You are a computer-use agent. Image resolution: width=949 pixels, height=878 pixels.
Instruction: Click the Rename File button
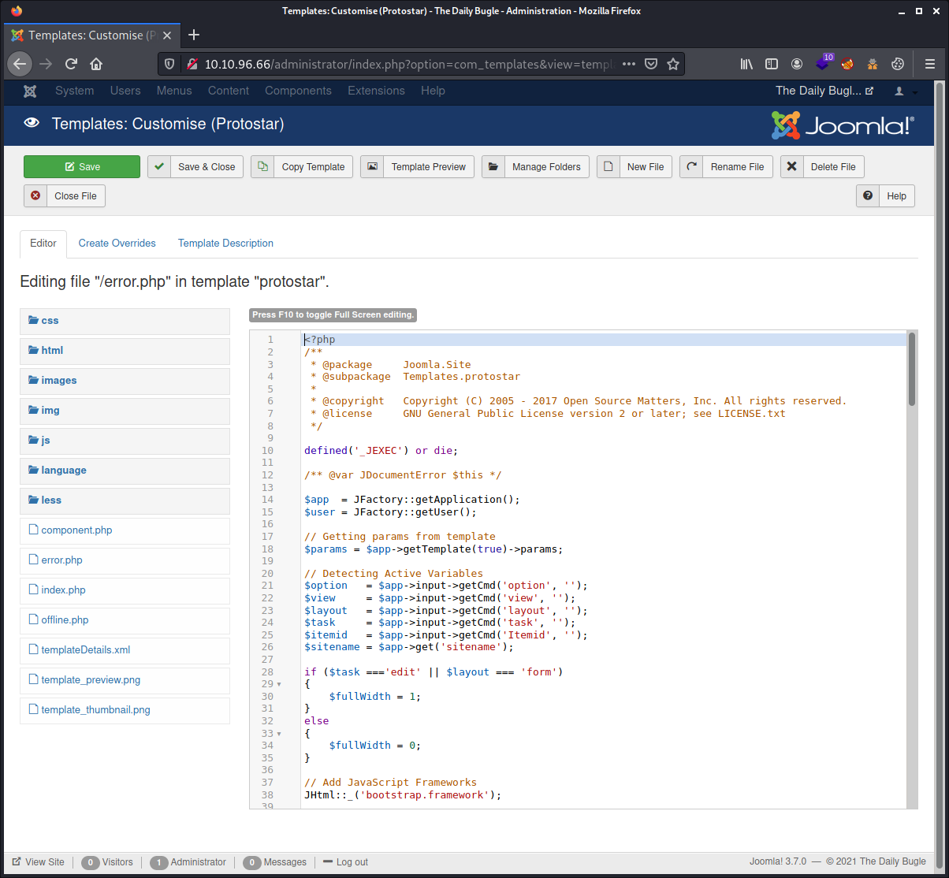(726, 166)
